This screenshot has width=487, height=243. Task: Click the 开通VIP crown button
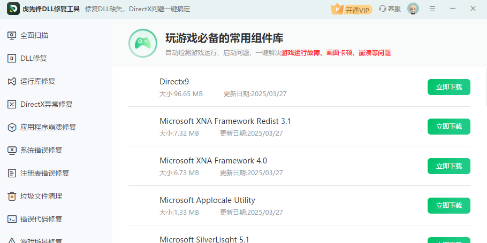351,9
